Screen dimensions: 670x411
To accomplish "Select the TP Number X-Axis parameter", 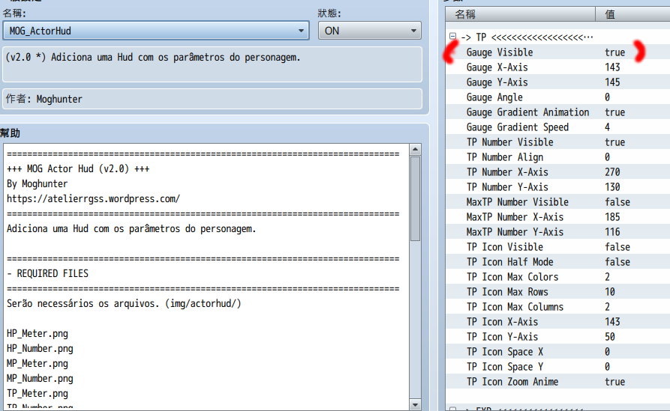I will click(x=557, y=172).
